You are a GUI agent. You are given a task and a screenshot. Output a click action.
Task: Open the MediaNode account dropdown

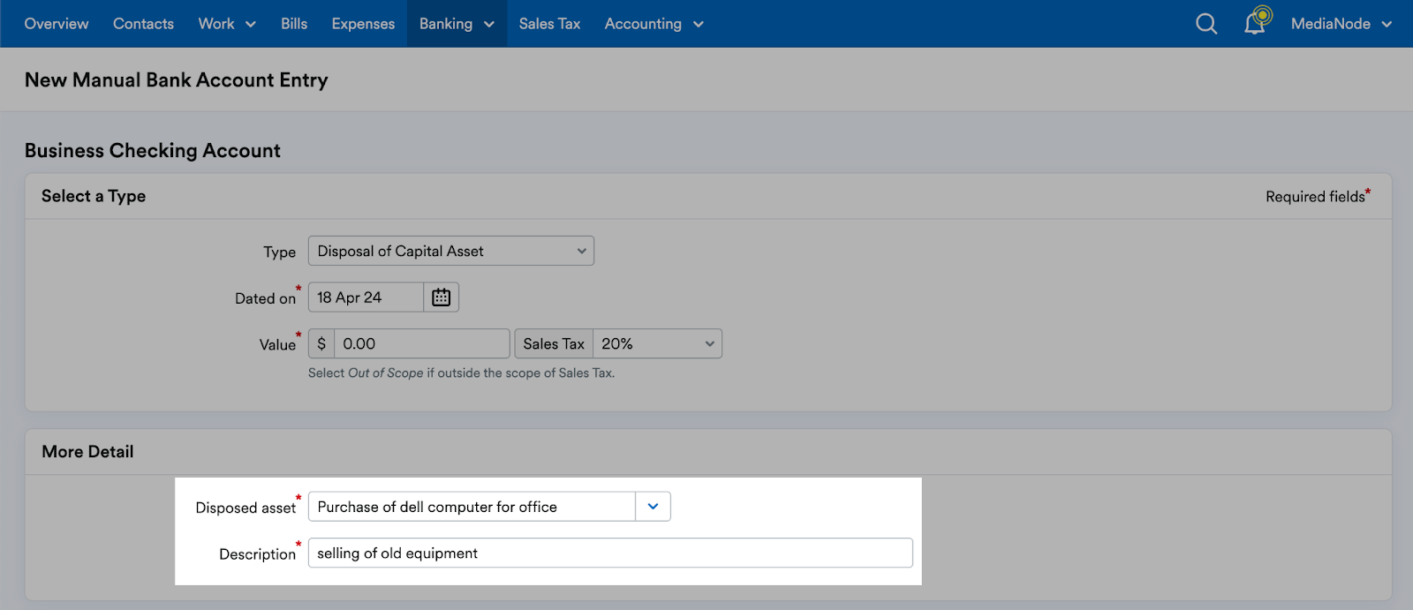point(1341,24)
